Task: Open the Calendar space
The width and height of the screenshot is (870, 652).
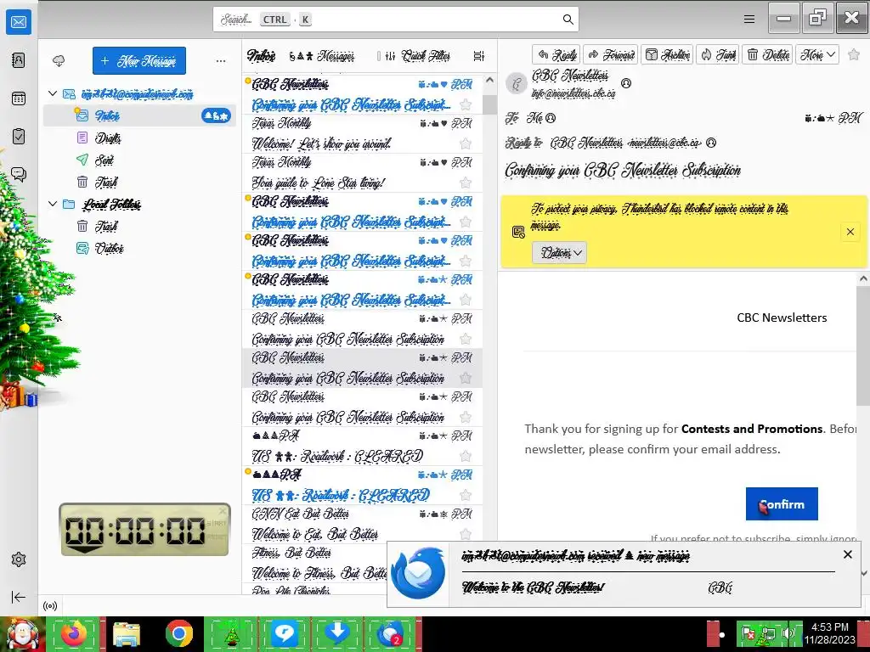Action: click(19, 98)
